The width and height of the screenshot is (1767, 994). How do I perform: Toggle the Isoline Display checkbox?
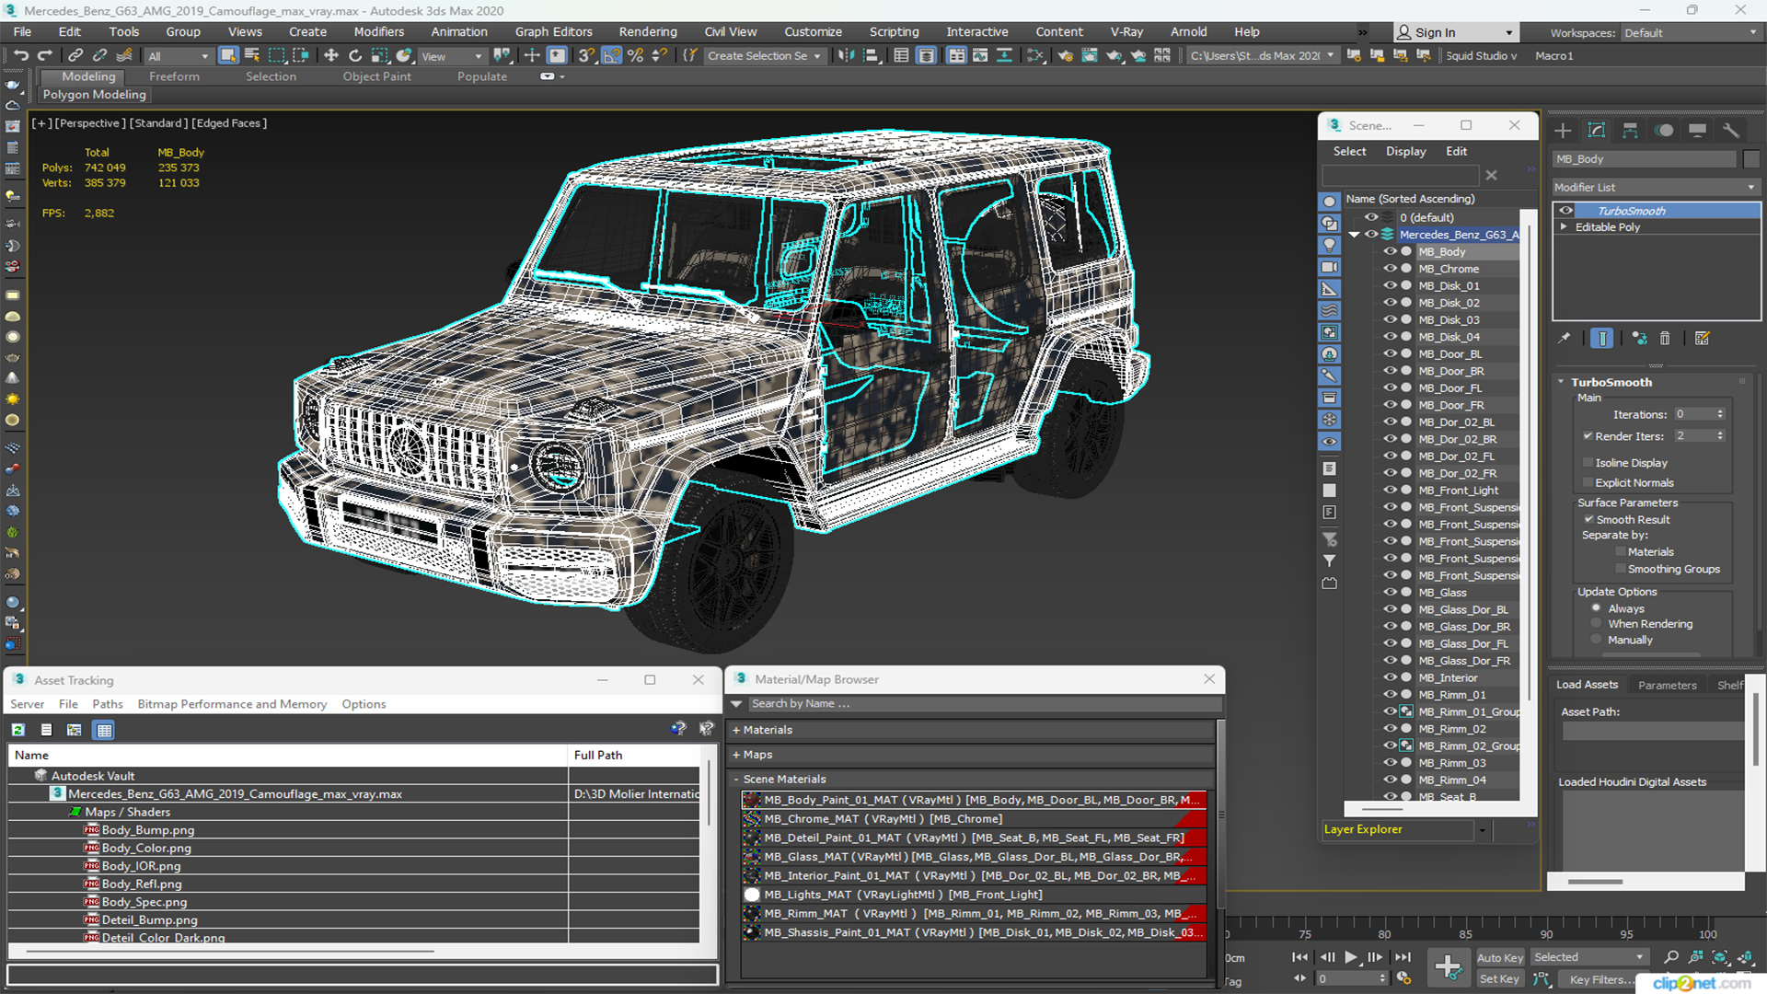pos(1588,462)
